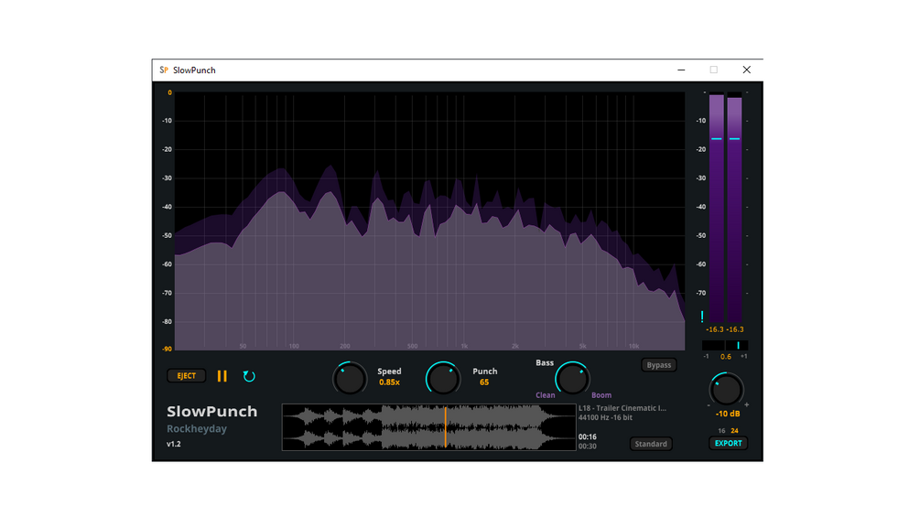Click the correlation value 0.6

[x=726, y=356]
